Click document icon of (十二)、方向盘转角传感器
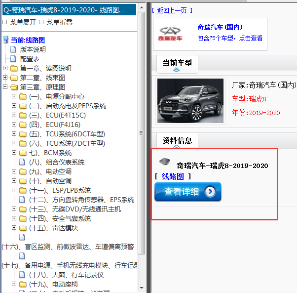297x293 pixels. (x=22, y=200)
